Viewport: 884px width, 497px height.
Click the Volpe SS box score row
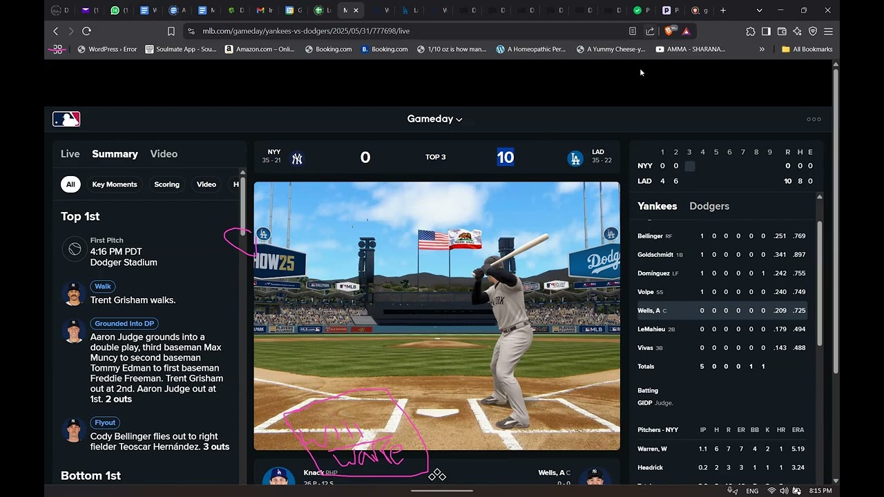[x=722, y=292]
